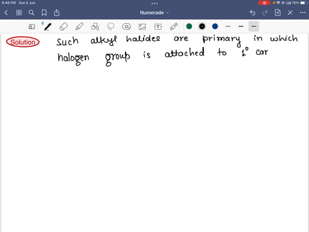Select the Shapes tool
This screenshot has height=232, width=309.
(95, 26)
